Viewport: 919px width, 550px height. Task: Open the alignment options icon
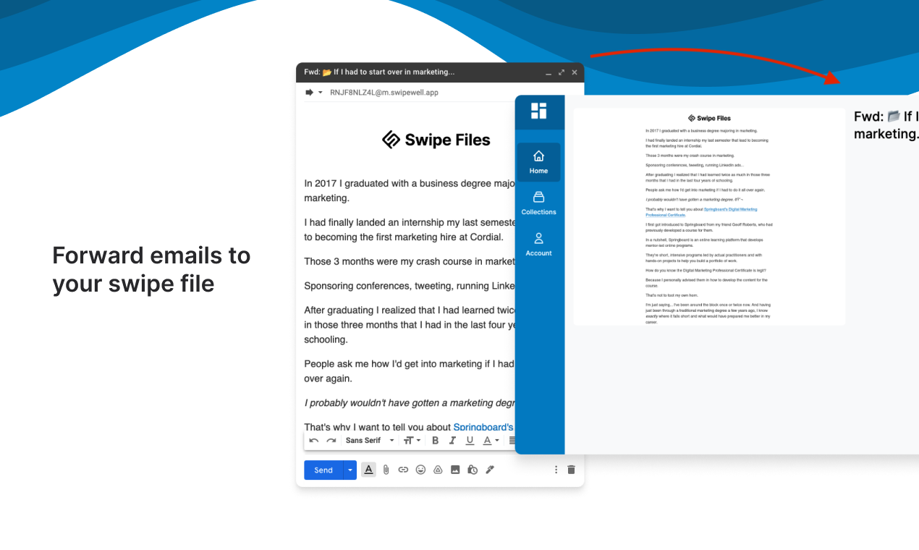coord(512,440)
